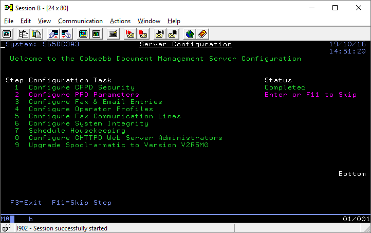371x233 pixels.
Task: Click the Configure Fax & Email Entries line
Action: point(95,102)
